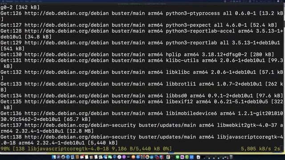Viewport: 285px width, 160px height.
Task: Select libbrotli1 text in Get:133
Action: point(181,84)
